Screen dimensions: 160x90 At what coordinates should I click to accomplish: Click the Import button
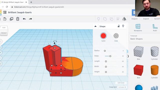(x=134, y=19)
